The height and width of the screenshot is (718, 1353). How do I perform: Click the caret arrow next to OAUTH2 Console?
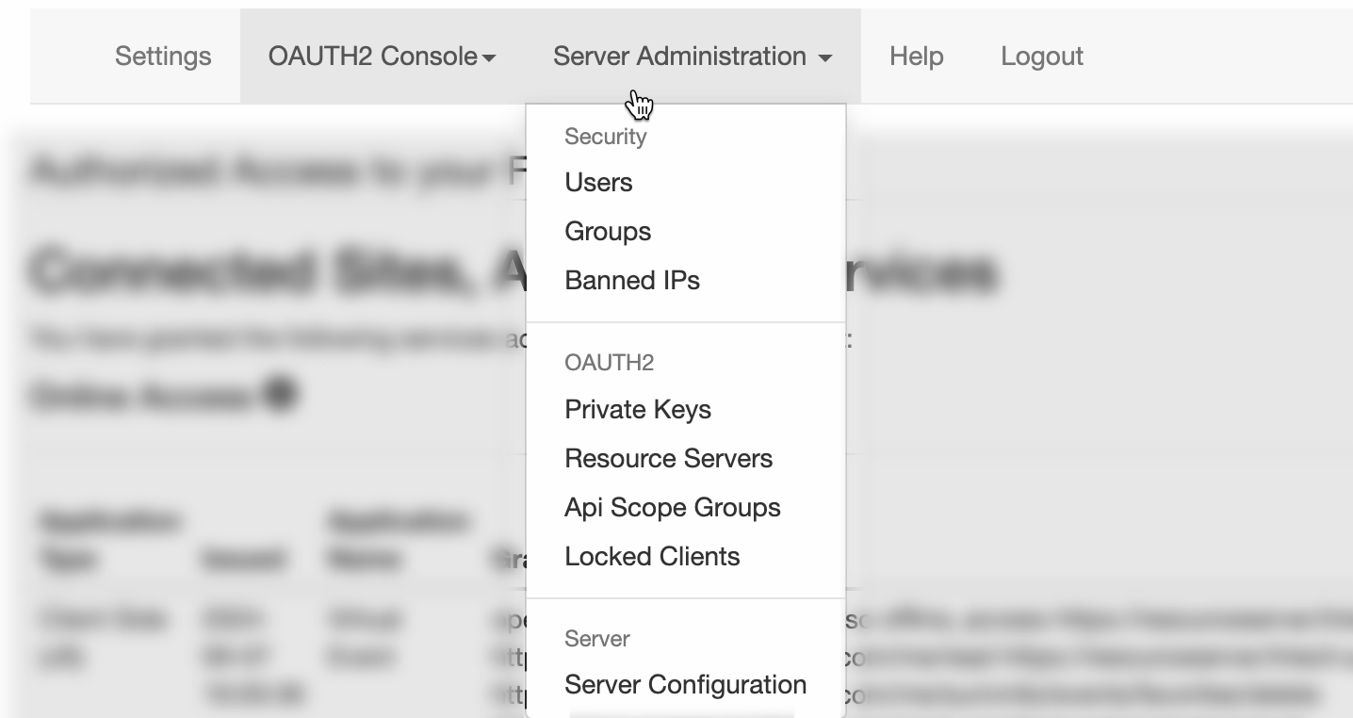[x=488, y=58]
